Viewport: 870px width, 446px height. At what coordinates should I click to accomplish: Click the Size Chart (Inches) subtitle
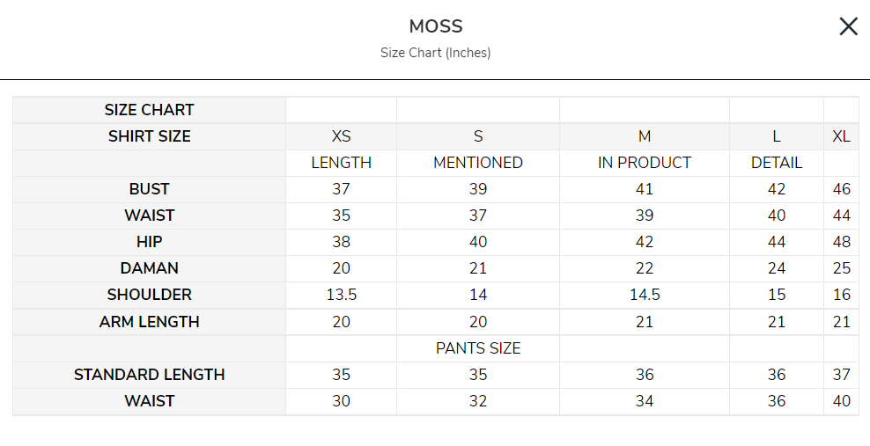[435, 53]
